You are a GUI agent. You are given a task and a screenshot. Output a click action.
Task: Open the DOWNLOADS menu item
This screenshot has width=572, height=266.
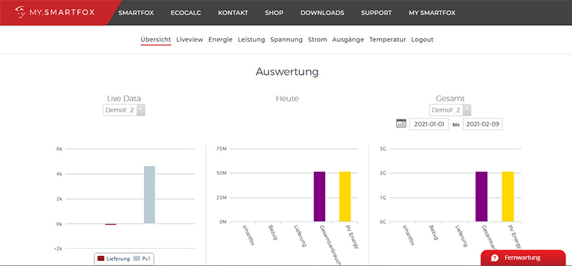pos(322,13)
